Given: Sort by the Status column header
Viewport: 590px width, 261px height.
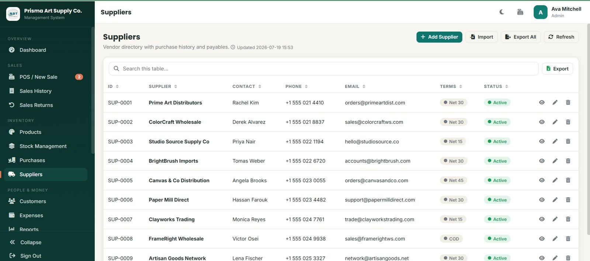Looking at the screenshot, I should pos(496,86).
